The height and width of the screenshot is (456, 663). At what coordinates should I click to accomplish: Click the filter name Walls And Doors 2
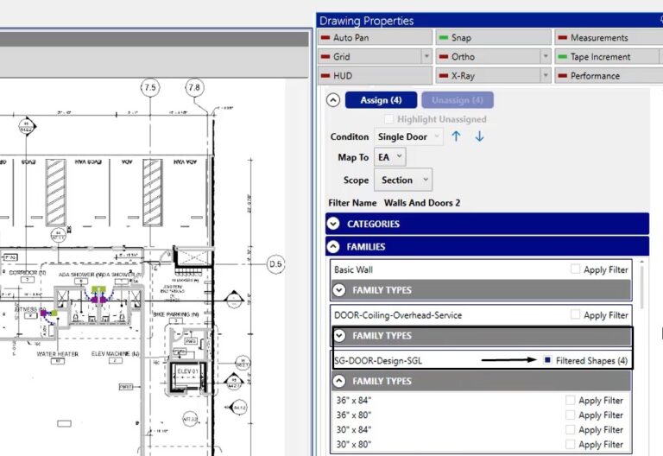click(422, 203)
